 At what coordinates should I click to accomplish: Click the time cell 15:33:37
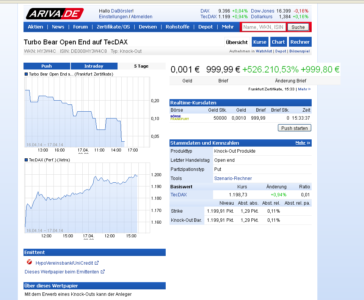[301, 118]
